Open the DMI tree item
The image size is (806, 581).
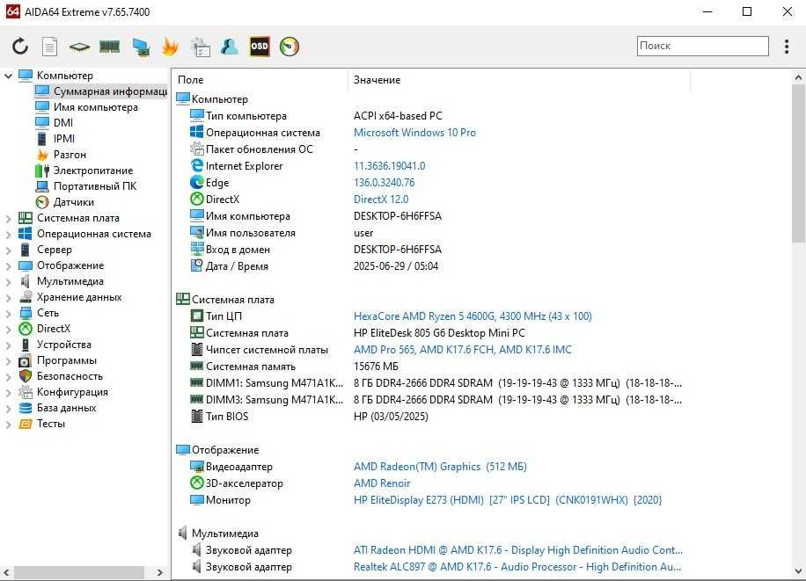pos(63,123)
